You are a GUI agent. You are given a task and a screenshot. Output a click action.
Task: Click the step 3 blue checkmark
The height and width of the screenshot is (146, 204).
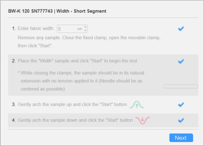[181, 104]
